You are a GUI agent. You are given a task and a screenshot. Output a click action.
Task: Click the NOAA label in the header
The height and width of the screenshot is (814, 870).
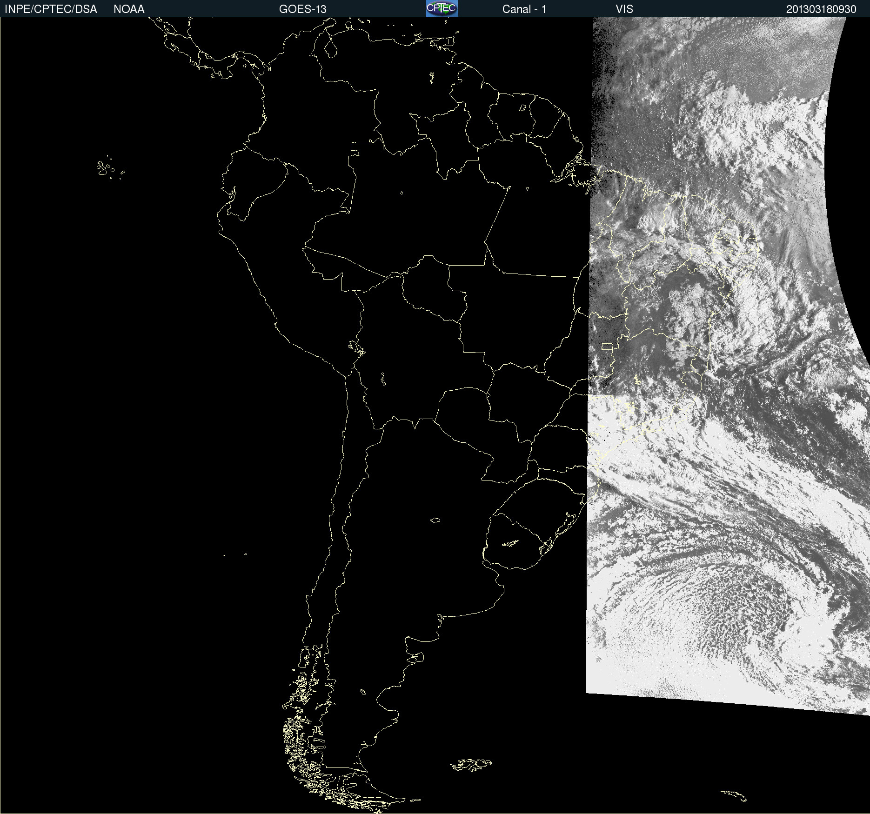(129, 9)
